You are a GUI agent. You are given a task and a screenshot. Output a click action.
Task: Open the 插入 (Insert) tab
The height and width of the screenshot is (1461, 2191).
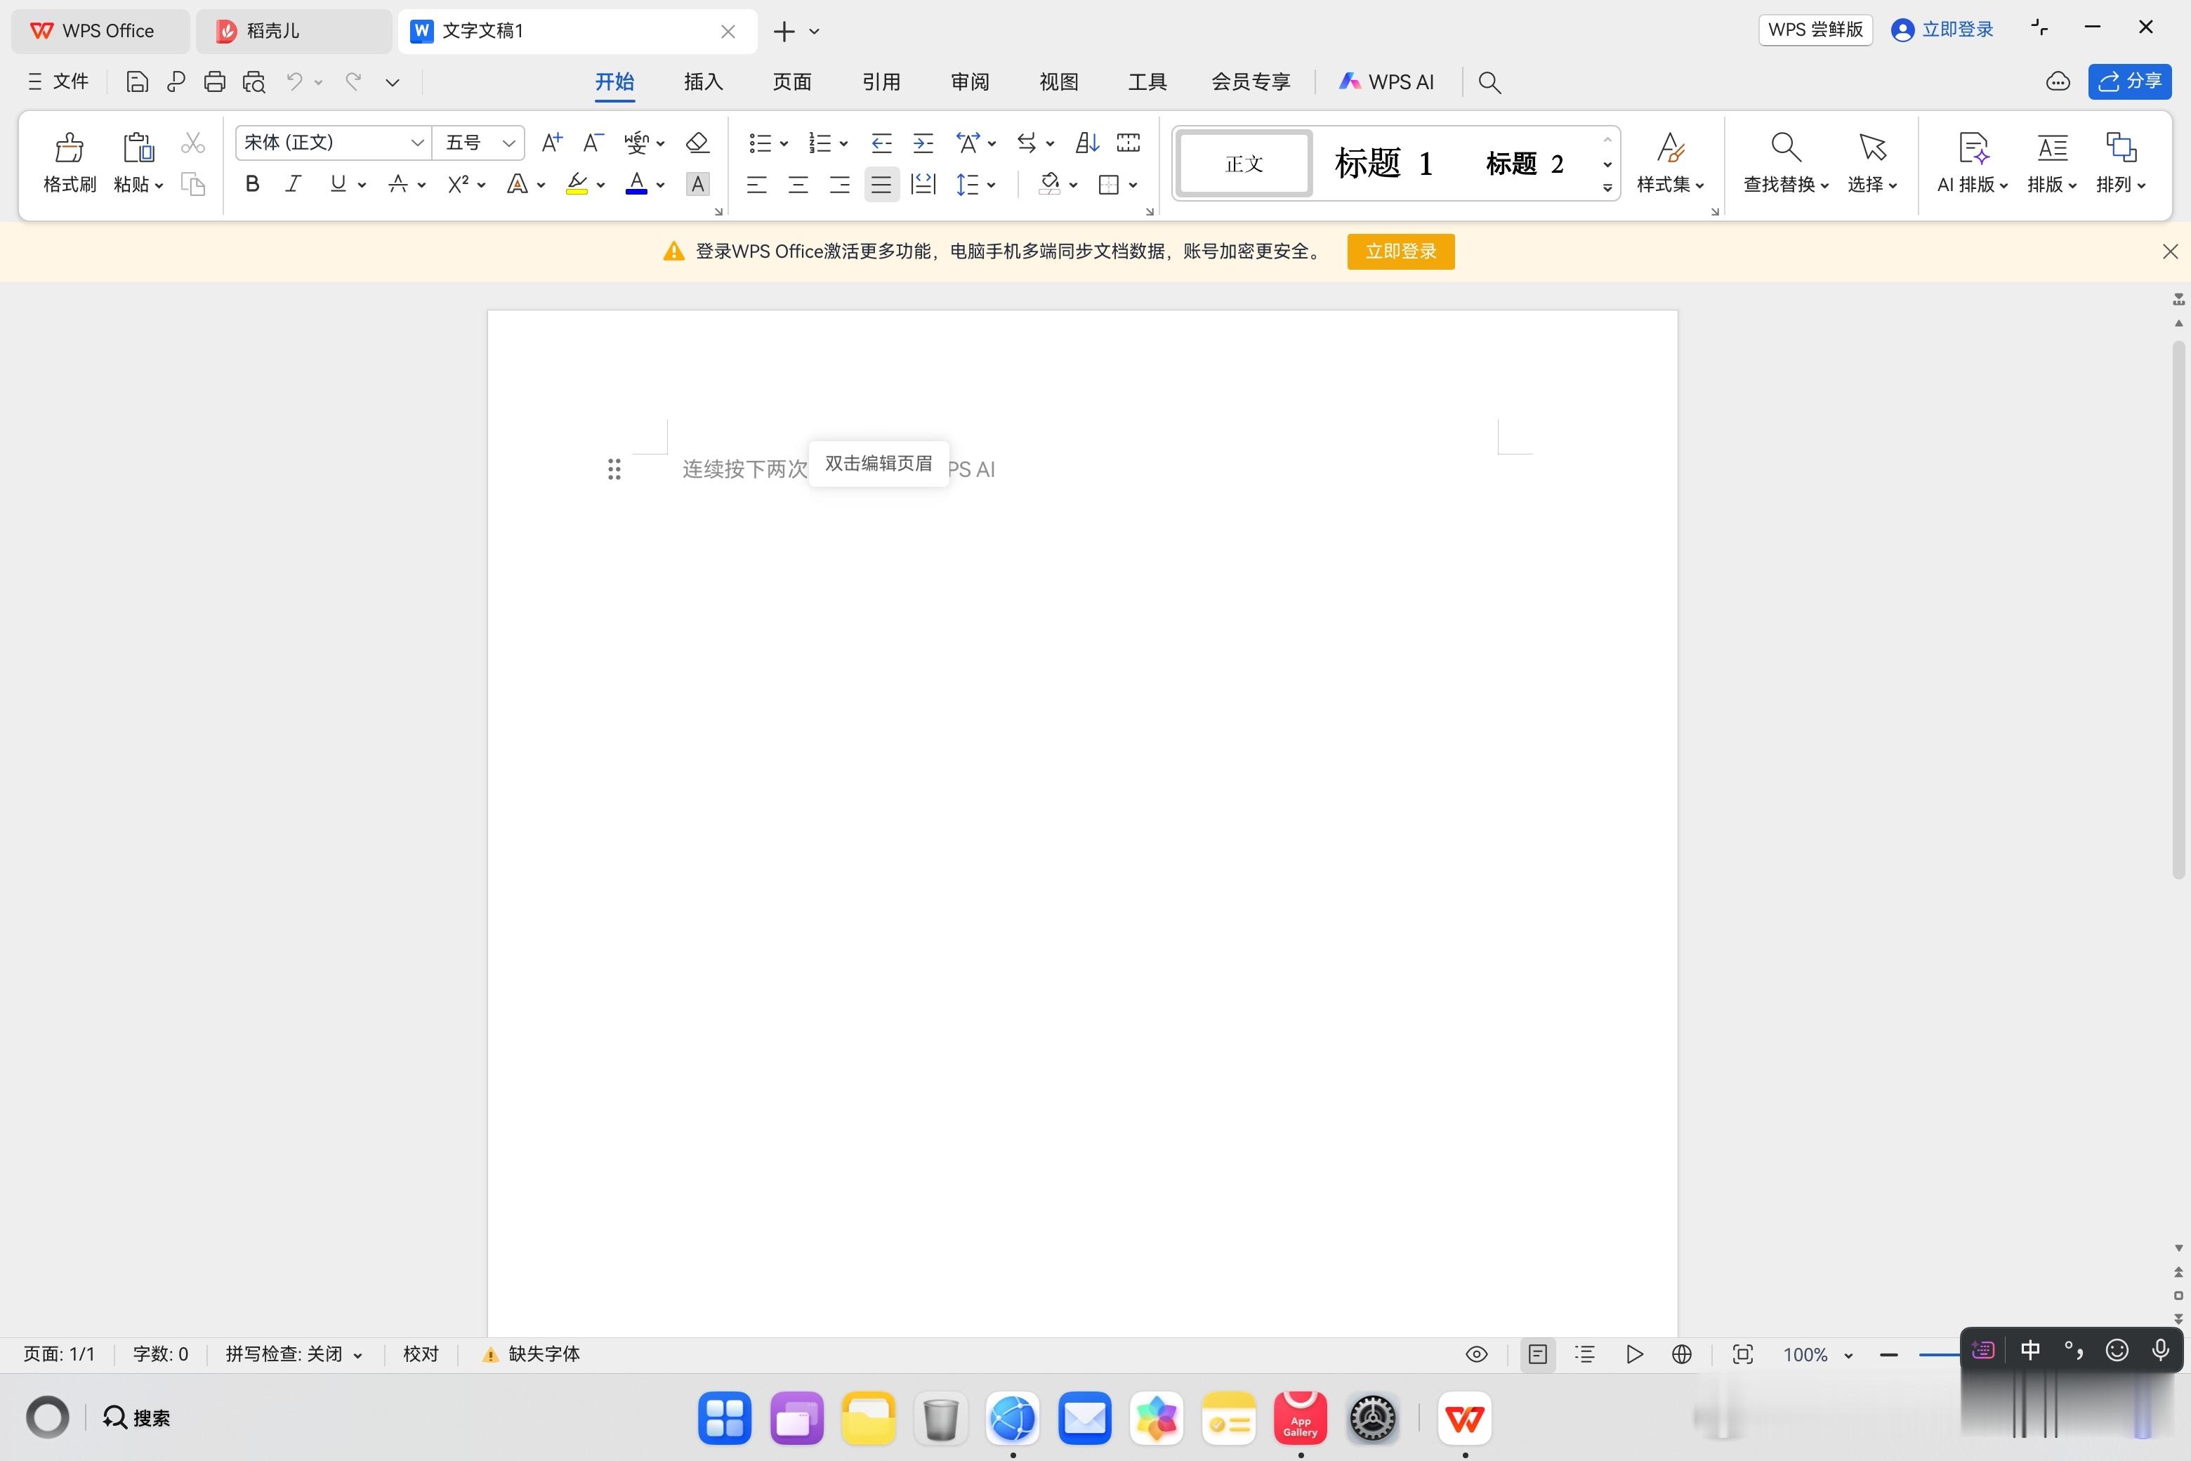(704, 82)
